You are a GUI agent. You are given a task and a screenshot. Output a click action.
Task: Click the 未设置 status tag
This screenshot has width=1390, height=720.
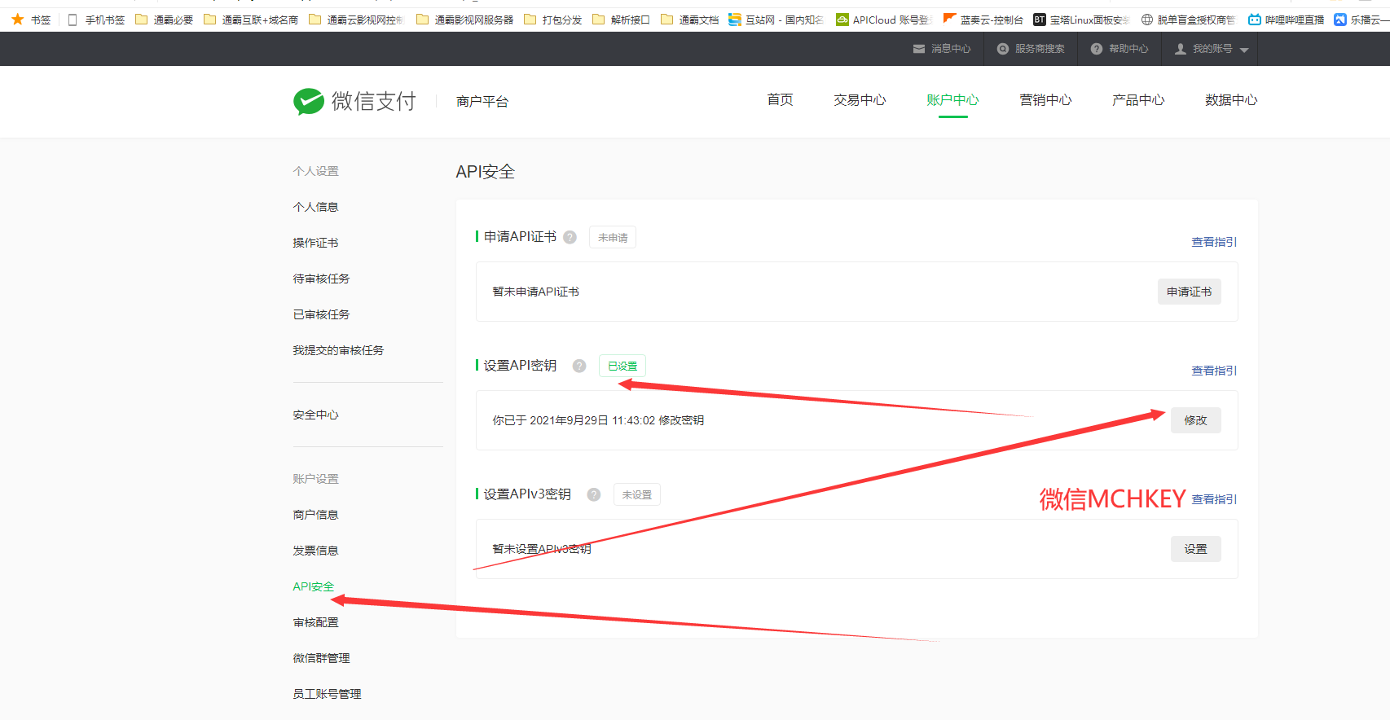(637, 494)
